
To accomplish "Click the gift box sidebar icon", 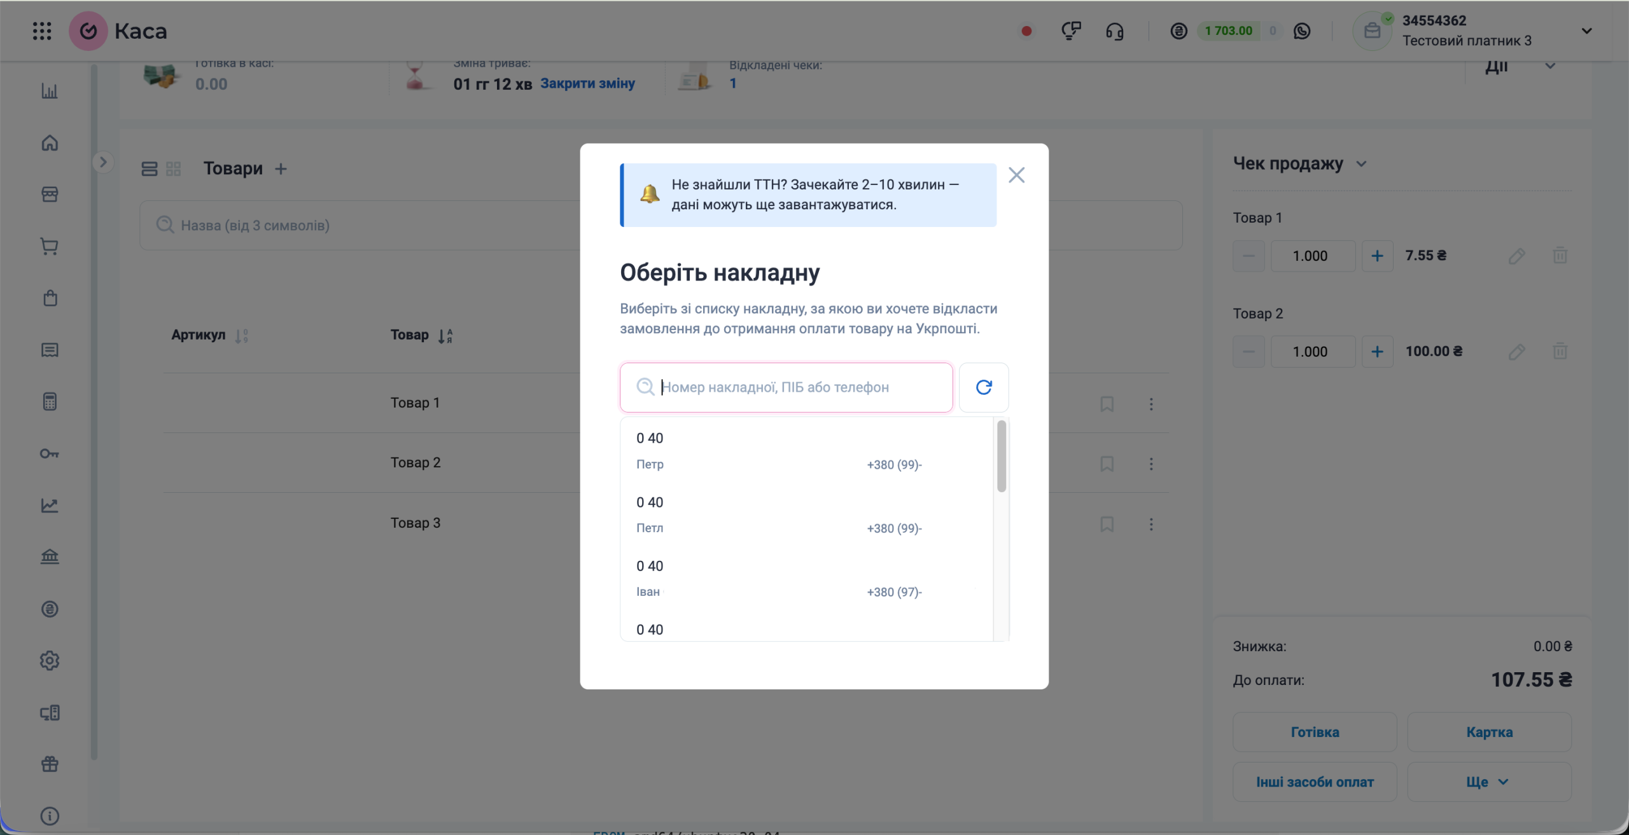I will point(50,764).
